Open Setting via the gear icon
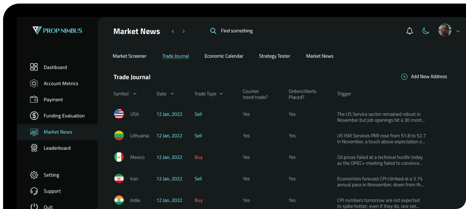The image size is (466, 209). (34, 175)
